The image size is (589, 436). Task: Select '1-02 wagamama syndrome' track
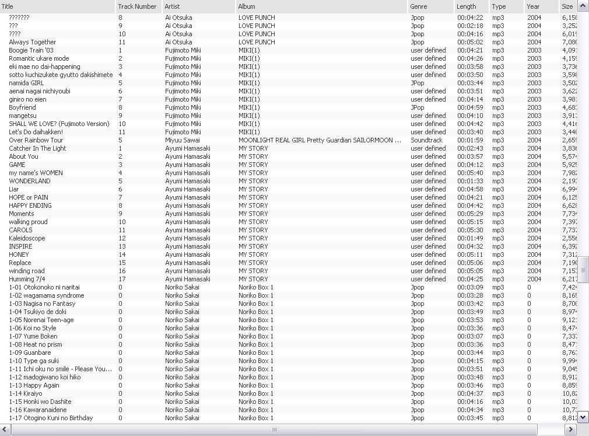[289, 295]
